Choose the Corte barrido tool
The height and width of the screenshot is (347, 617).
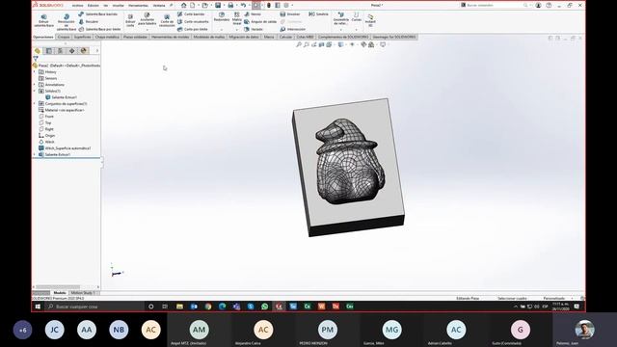[x=191, y=14]
